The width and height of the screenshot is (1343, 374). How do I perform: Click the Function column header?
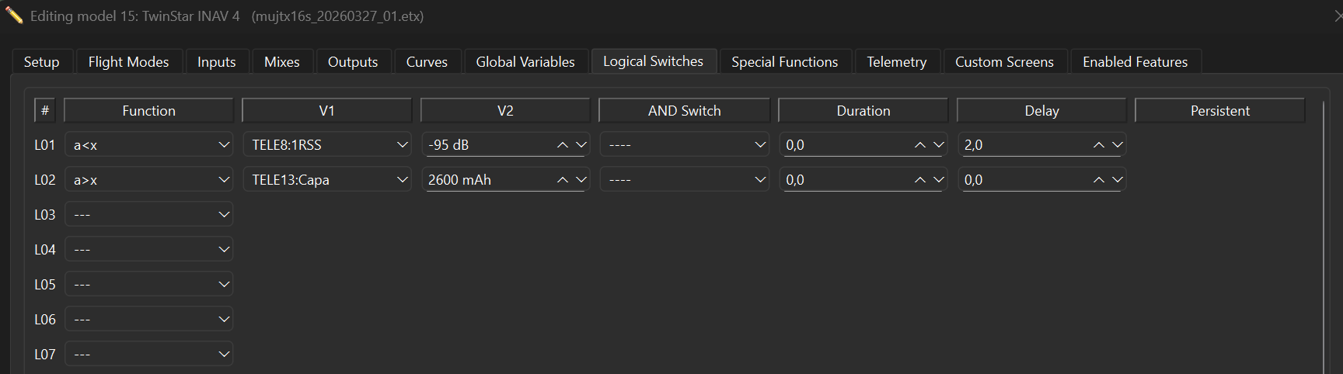point(148,111)
